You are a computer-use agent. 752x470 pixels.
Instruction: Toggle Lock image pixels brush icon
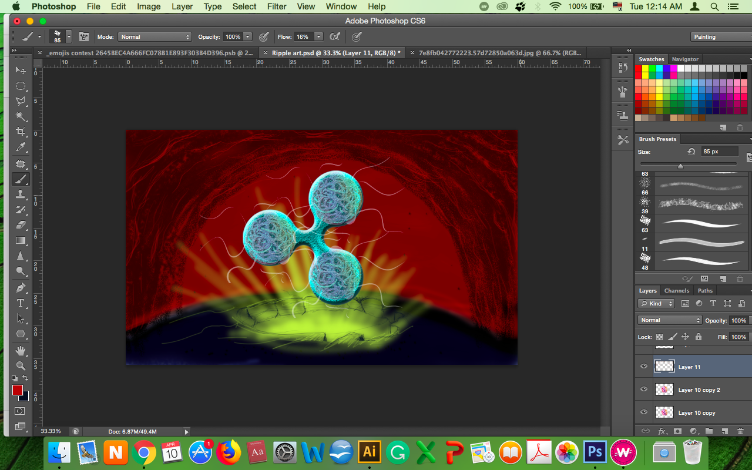click(672, 337)
